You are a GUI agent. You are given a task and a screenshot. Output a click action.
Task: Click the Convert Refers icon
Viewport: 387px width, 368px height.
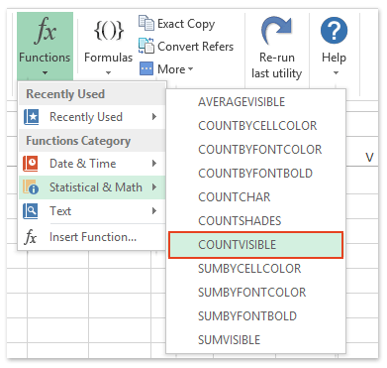(146, 46)
